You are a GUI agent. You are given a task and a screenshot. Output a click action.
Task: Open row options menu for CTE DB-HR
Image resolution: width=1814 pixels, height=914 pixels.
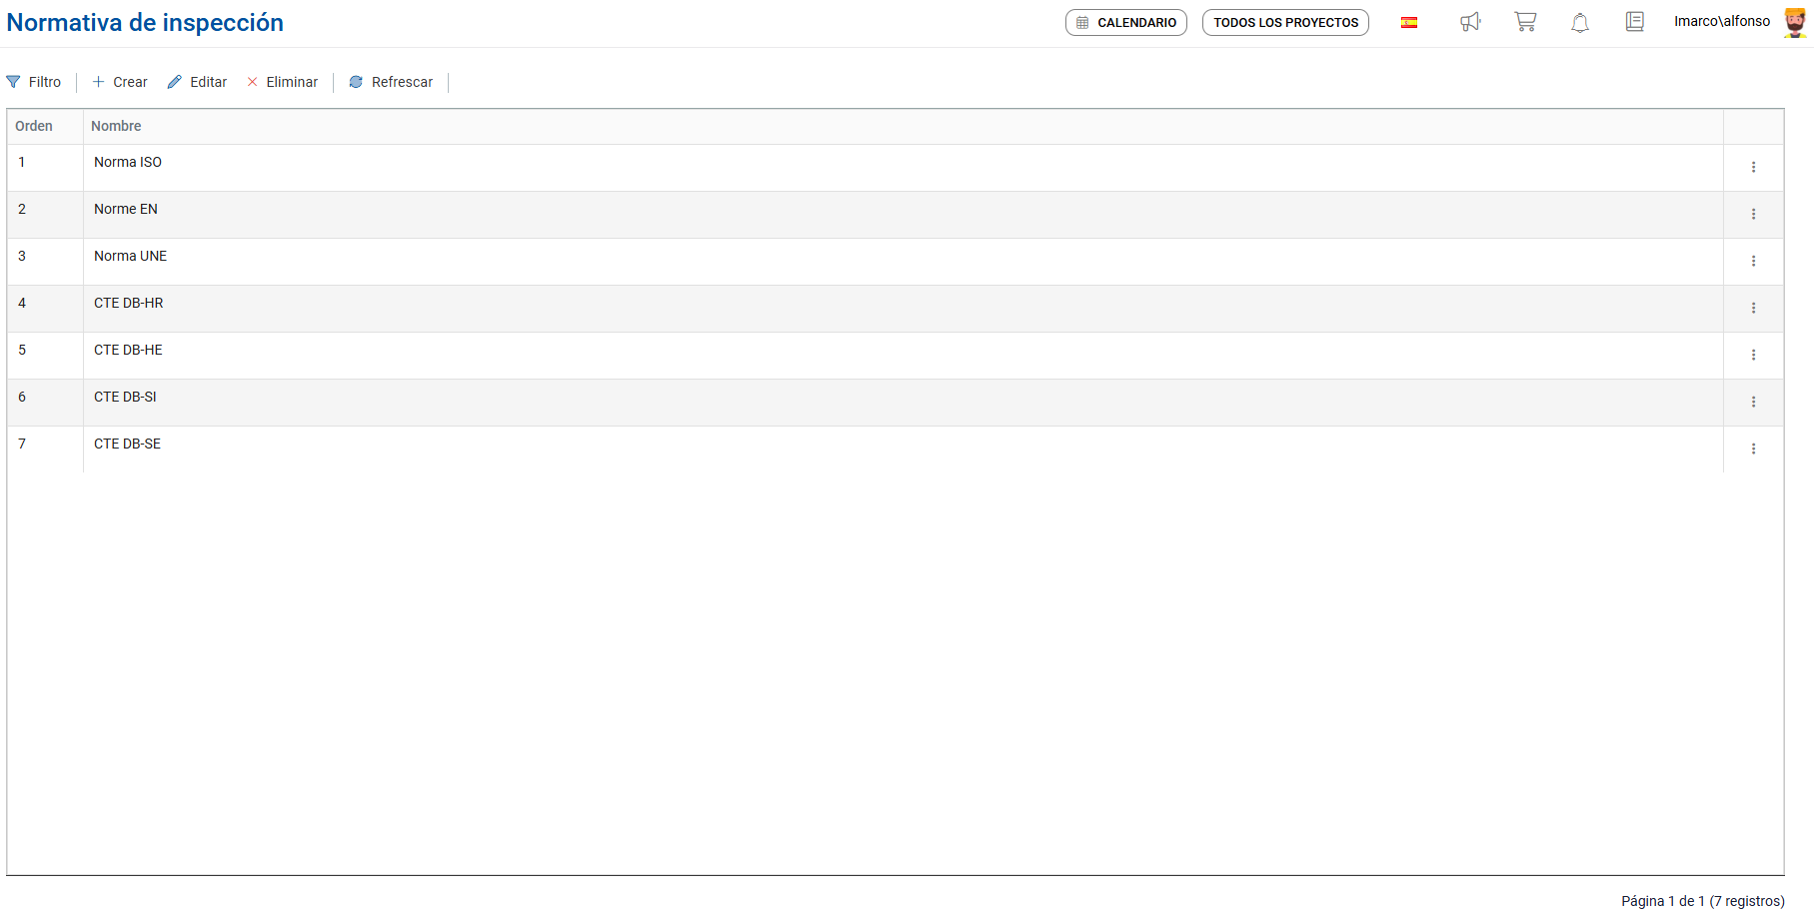(1753, 308)
